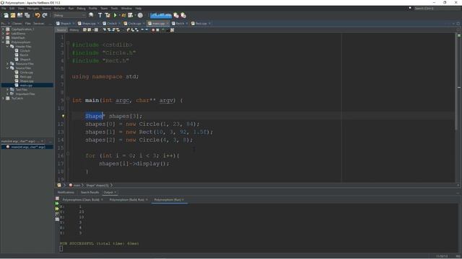Open the Services panel tab
This screenshot has width=462, height=259.
point(38,24)
